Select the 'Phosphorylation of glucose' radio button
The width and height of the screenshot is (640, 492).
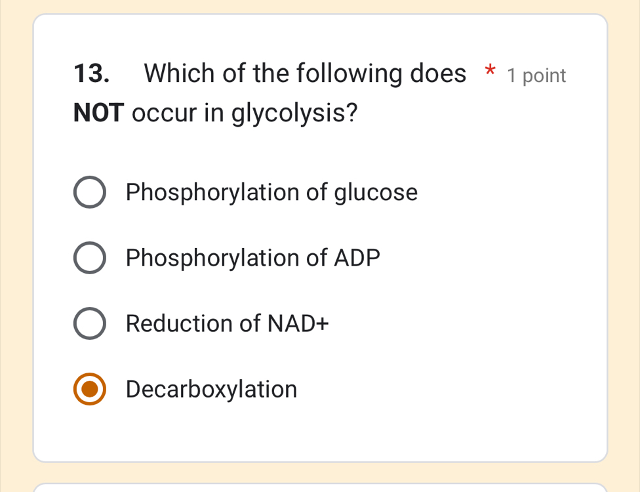pos(90,192)
